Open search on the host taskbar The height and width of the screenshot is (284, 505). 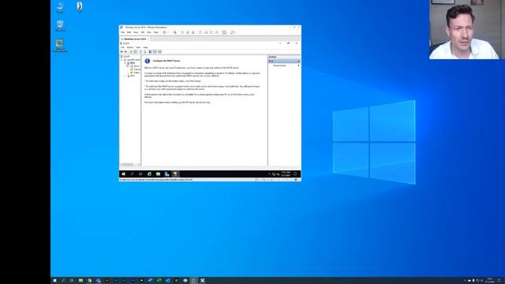click(x=63, y=281)
